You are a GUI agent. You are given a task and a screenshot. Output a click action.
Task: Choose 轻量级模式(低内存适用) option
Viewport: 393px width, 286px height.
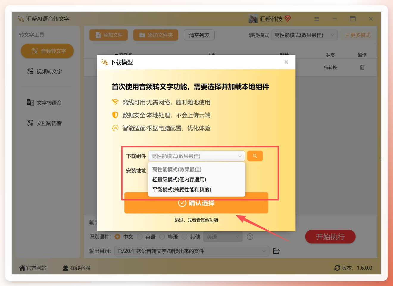(x=196, y=180)
